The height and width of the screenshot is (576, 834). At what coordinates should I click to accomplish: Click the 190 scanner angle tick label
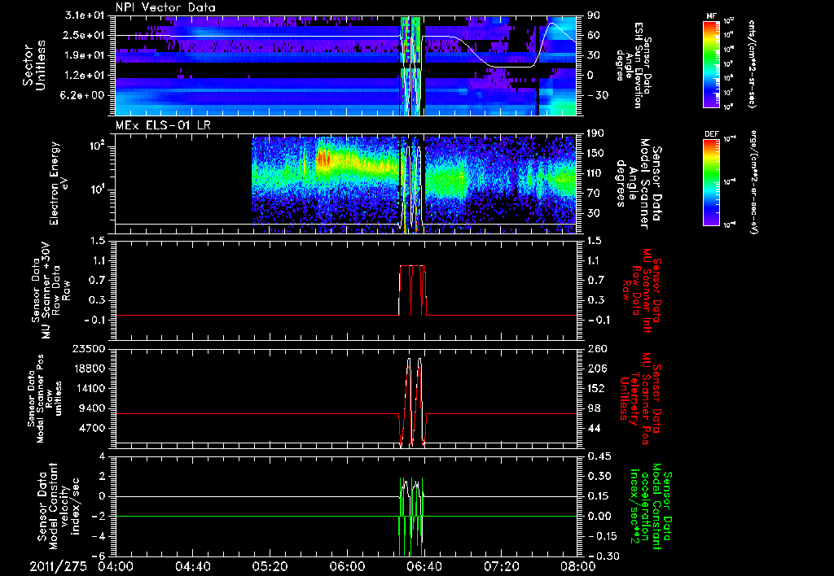pos(595,133)
